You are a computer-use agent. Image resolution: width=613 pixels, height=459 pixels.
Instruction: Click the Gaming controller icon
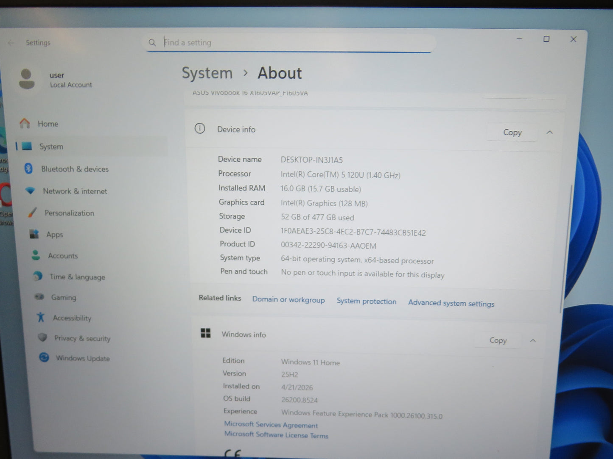tap(39, 297)
